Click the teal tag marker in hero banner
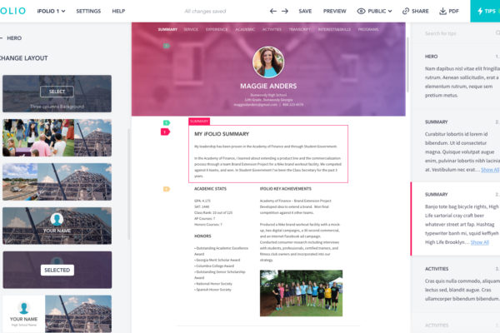This screenshot has width=500, height=333. 167,46
